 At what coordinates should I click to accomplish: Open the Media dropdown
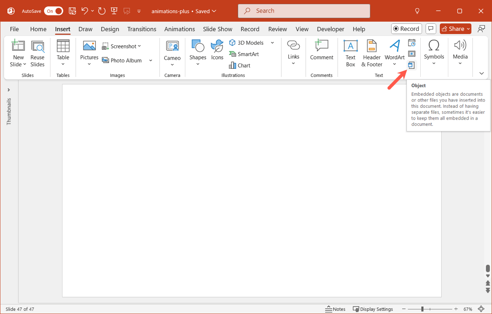460,53
